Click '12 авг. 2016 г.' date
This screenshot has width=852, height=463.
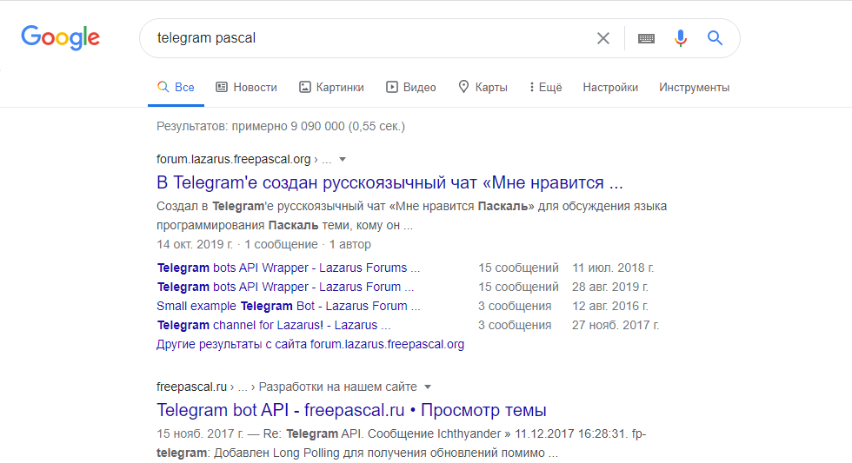click(609, 306)
